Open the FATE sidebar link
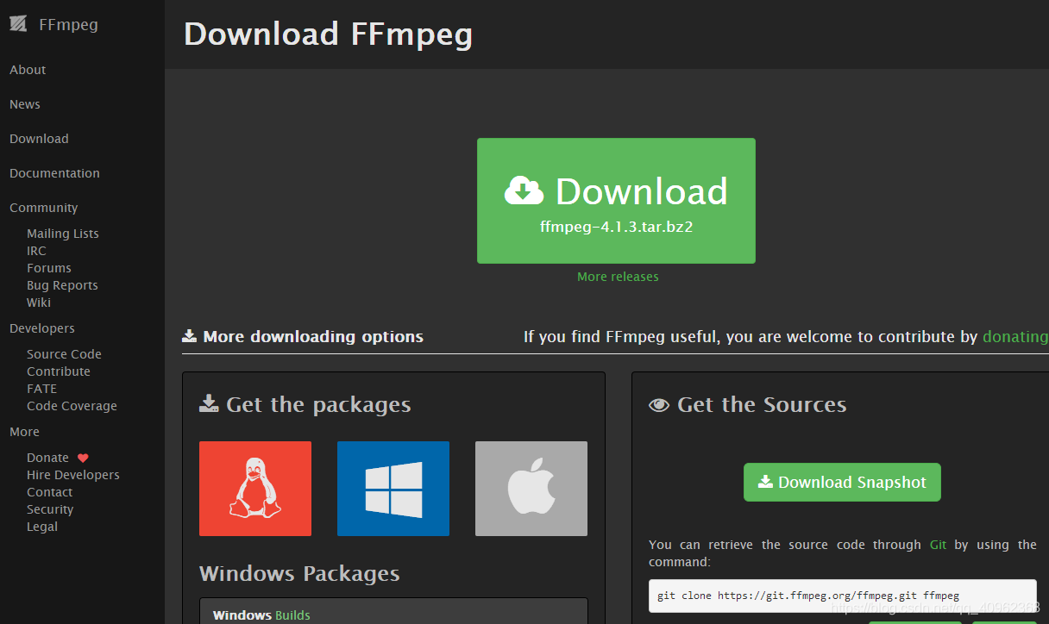The width and height of the screenshot is (1049, 624). pos(41,389)
